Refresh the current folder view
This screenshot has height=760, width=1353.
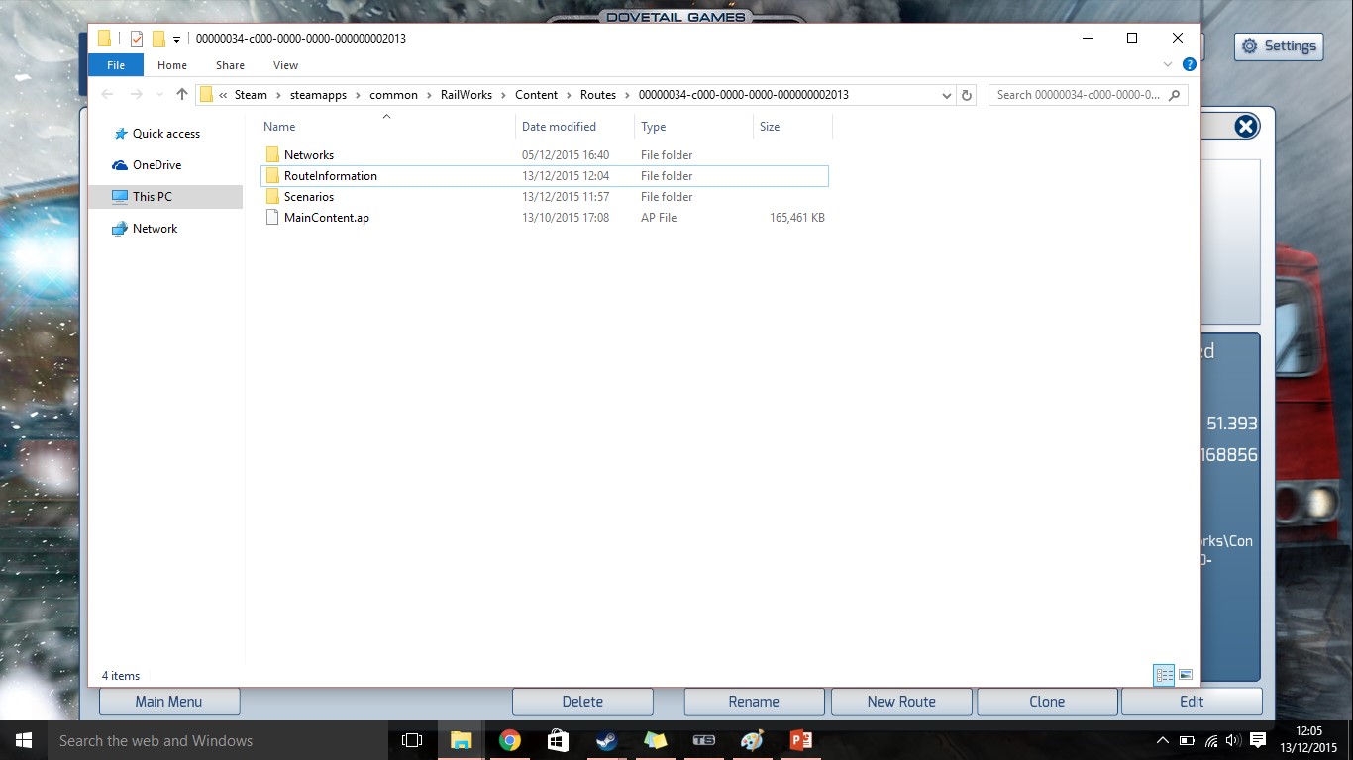pos(967,95)
